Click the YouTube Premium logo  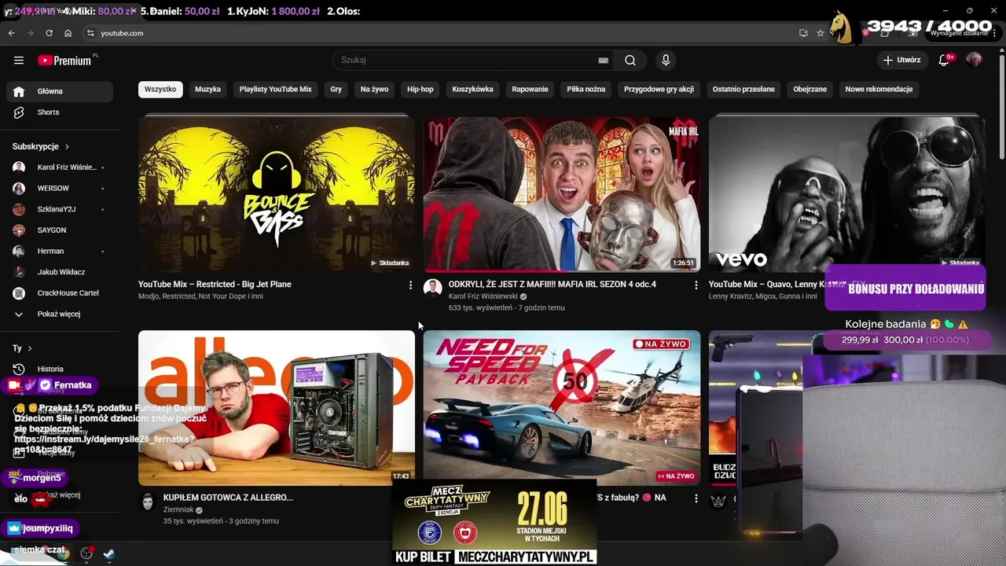66,61
